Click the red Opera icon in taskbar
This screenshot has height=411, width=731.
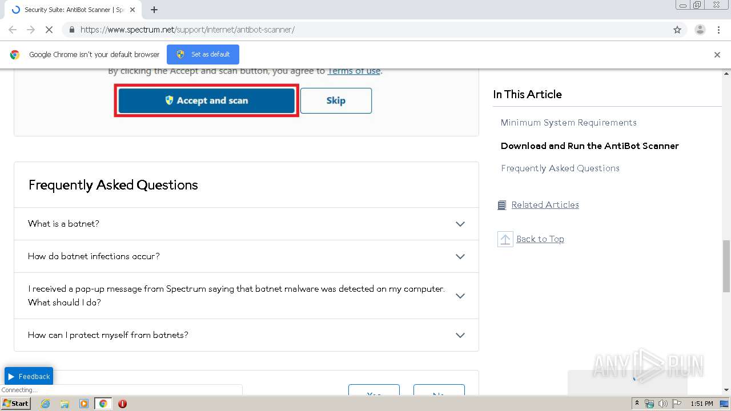122,404
